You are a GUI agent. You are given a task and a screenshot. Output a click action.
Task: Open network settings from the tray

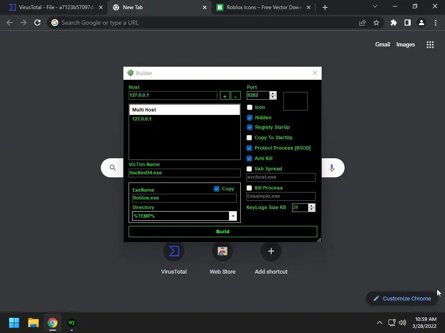click(x=392, y=323)
